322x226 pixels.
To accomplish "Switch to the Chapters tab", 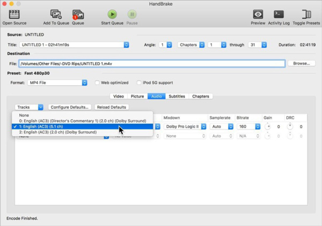I will point(201,96).
